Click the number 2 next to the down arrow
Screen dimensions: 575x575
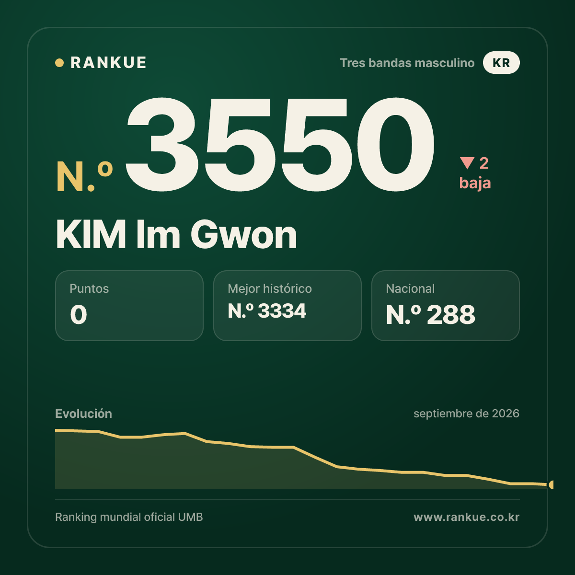coord(484,163)
